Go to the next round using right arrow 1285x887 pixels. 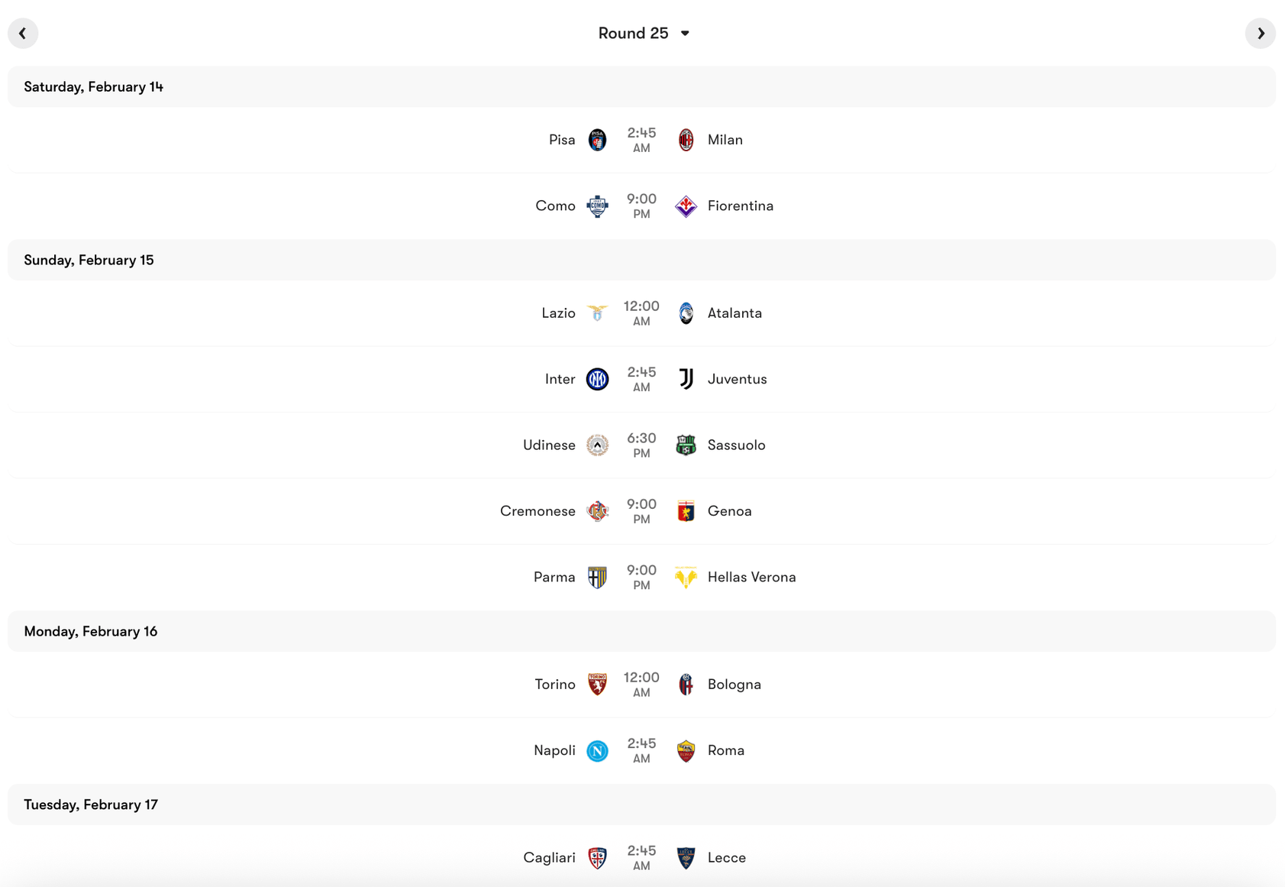1261,33
